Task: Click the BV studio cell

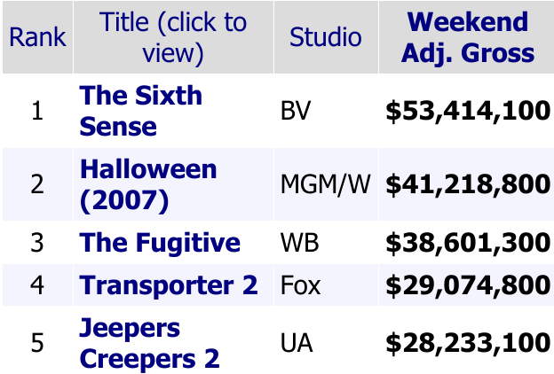Action: [x=295, y=112]
